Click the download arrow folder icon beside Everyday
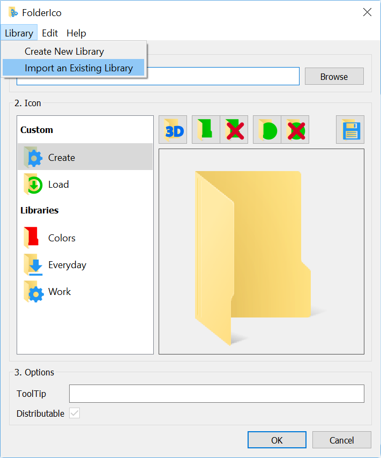 pos(33,264)
